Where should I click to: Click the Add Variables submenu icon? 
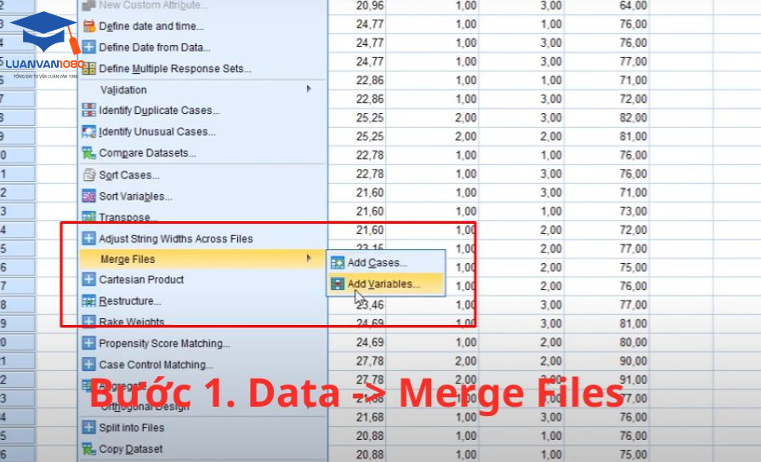point(338,283)
